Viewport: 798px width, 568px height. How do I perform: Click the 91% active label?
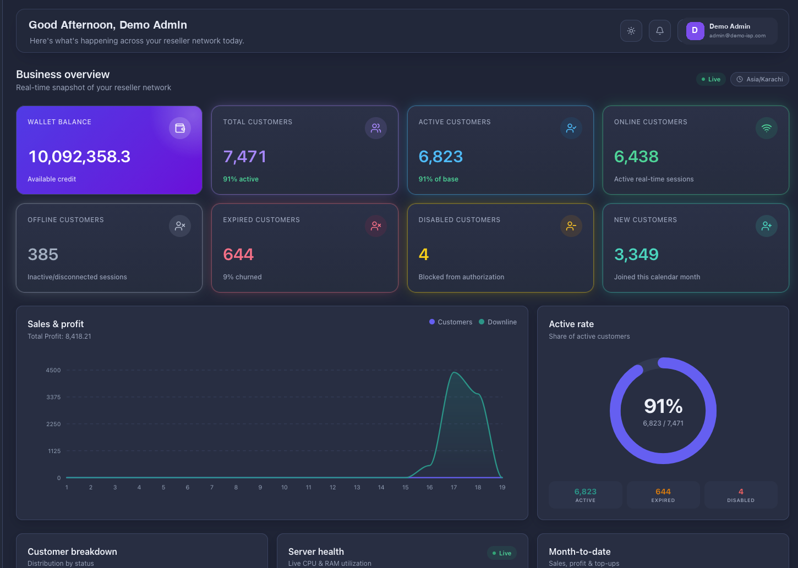pos(241,179)
